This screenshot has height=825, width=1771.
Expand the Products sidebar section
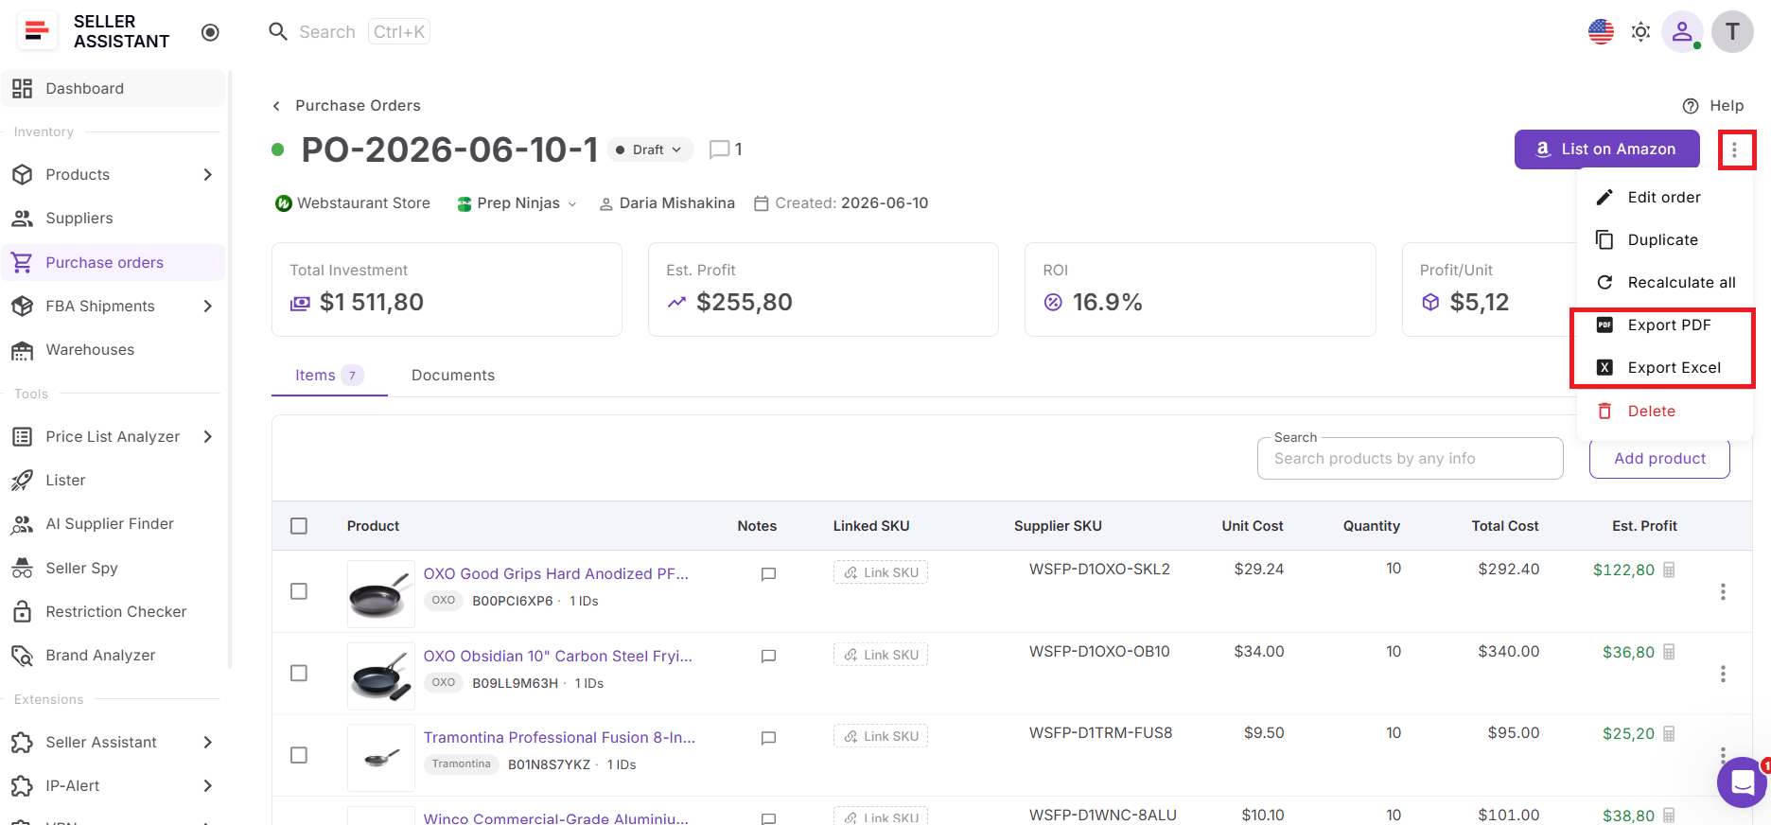(x=114, y=174)
